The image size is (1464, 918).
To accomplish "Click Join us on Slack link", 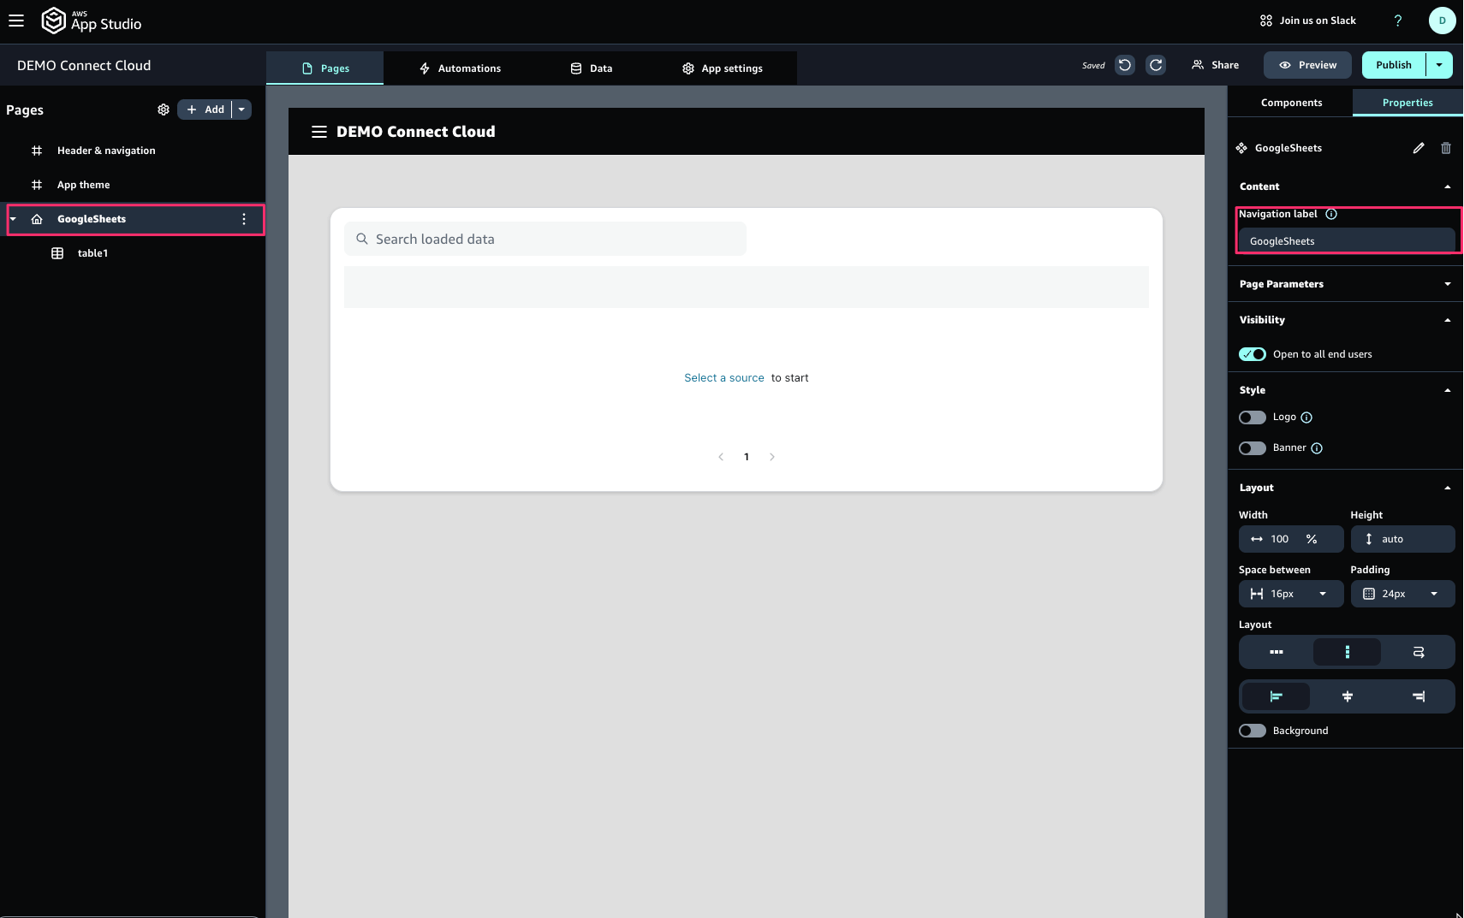I will tap(1307, 21).
